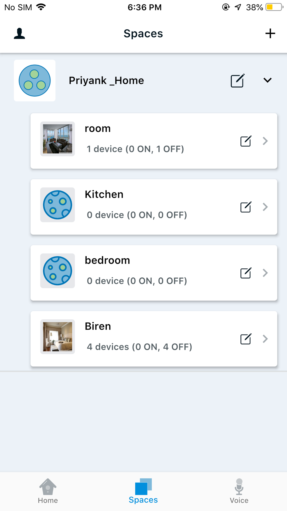Select the bedroom device count text
Viewport: 287px width, 511px height.
point(137,281)
